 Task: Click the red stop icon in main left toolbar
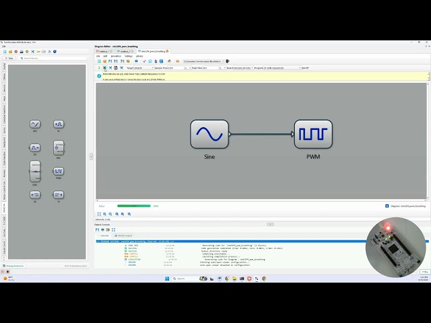16,52
